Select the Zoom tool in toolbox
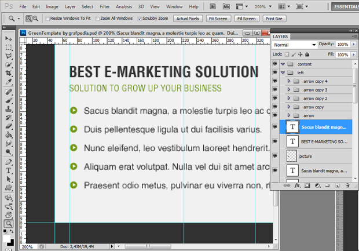This screenshot has height=251, width=359. pyautogui.click(x=9, y=223)
